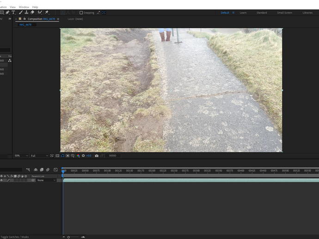
Task: Open the Full resolution dropdown
Action: [x=39, y=155]
